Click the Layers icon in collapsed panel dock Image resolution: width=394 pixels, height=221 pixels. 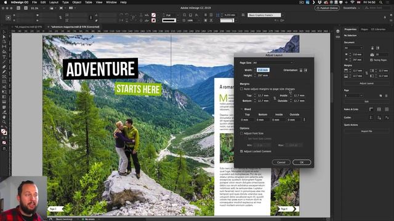coord(338,31)
